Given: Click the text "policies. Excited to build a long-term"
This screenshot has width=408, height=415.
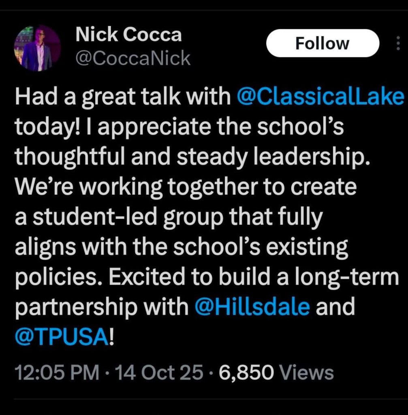Looking at the screenshot, I should point(207,277).
